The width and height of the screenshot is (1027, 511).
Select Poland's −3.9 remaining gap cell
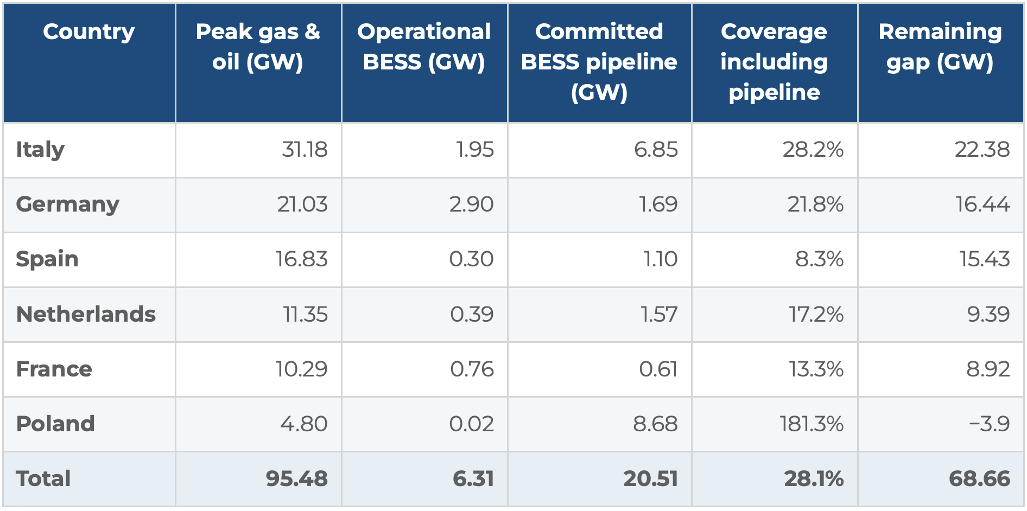[990, 424]
